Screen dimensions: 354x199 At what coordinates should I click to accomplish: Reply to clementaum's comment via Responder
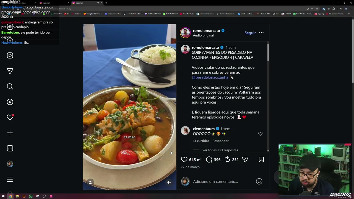pyautogui.click(x=220, y=141)
